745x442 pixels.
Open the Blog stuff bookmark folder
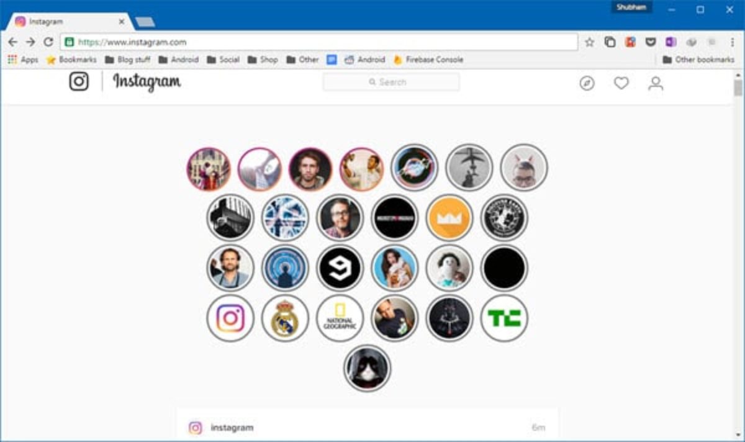pyautogui.click(x=127, y=60)
